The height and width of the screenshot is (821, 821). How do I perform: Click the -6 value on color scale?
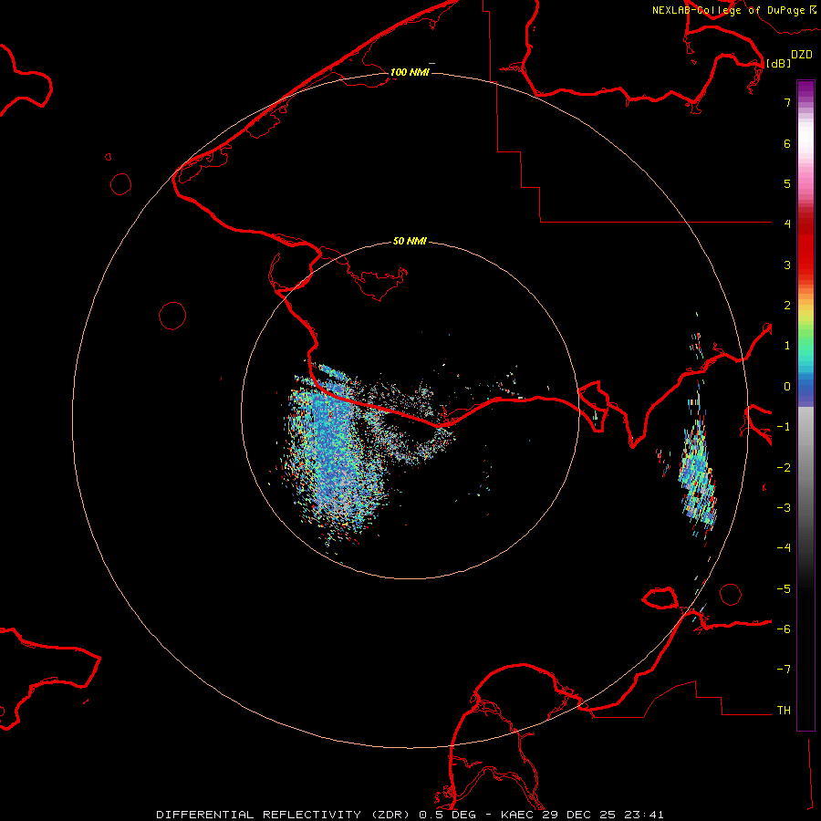pyautogui.click(x=784, y=629)
